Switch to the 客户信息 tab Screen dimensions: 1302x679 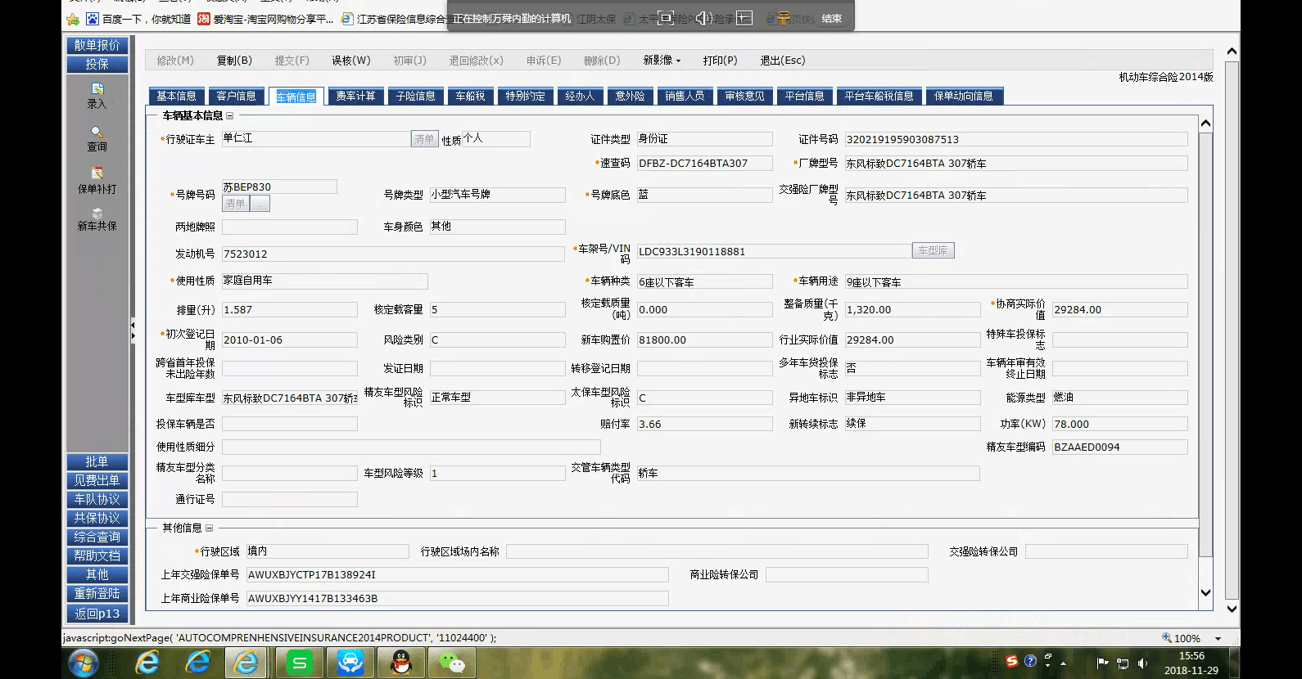(236, 97)
